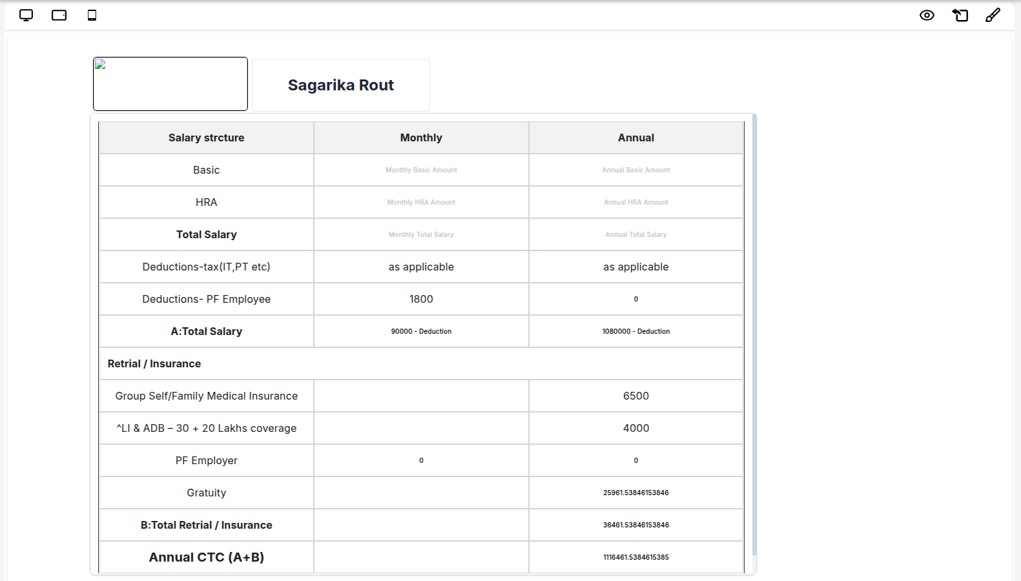Screen dimensions: 1021x581
Task: Select the broken logo image placeholder
Action: (170, 84)
